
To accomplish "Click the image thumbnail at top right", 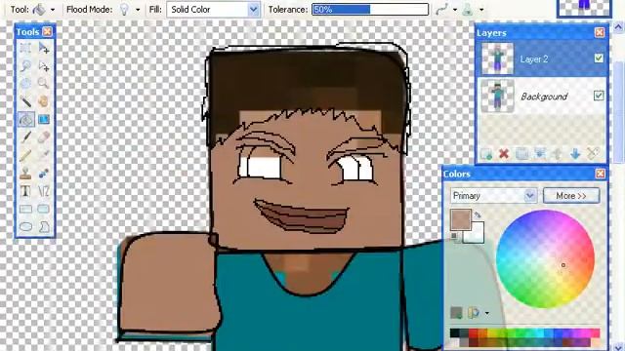I will tap(584, 9).
